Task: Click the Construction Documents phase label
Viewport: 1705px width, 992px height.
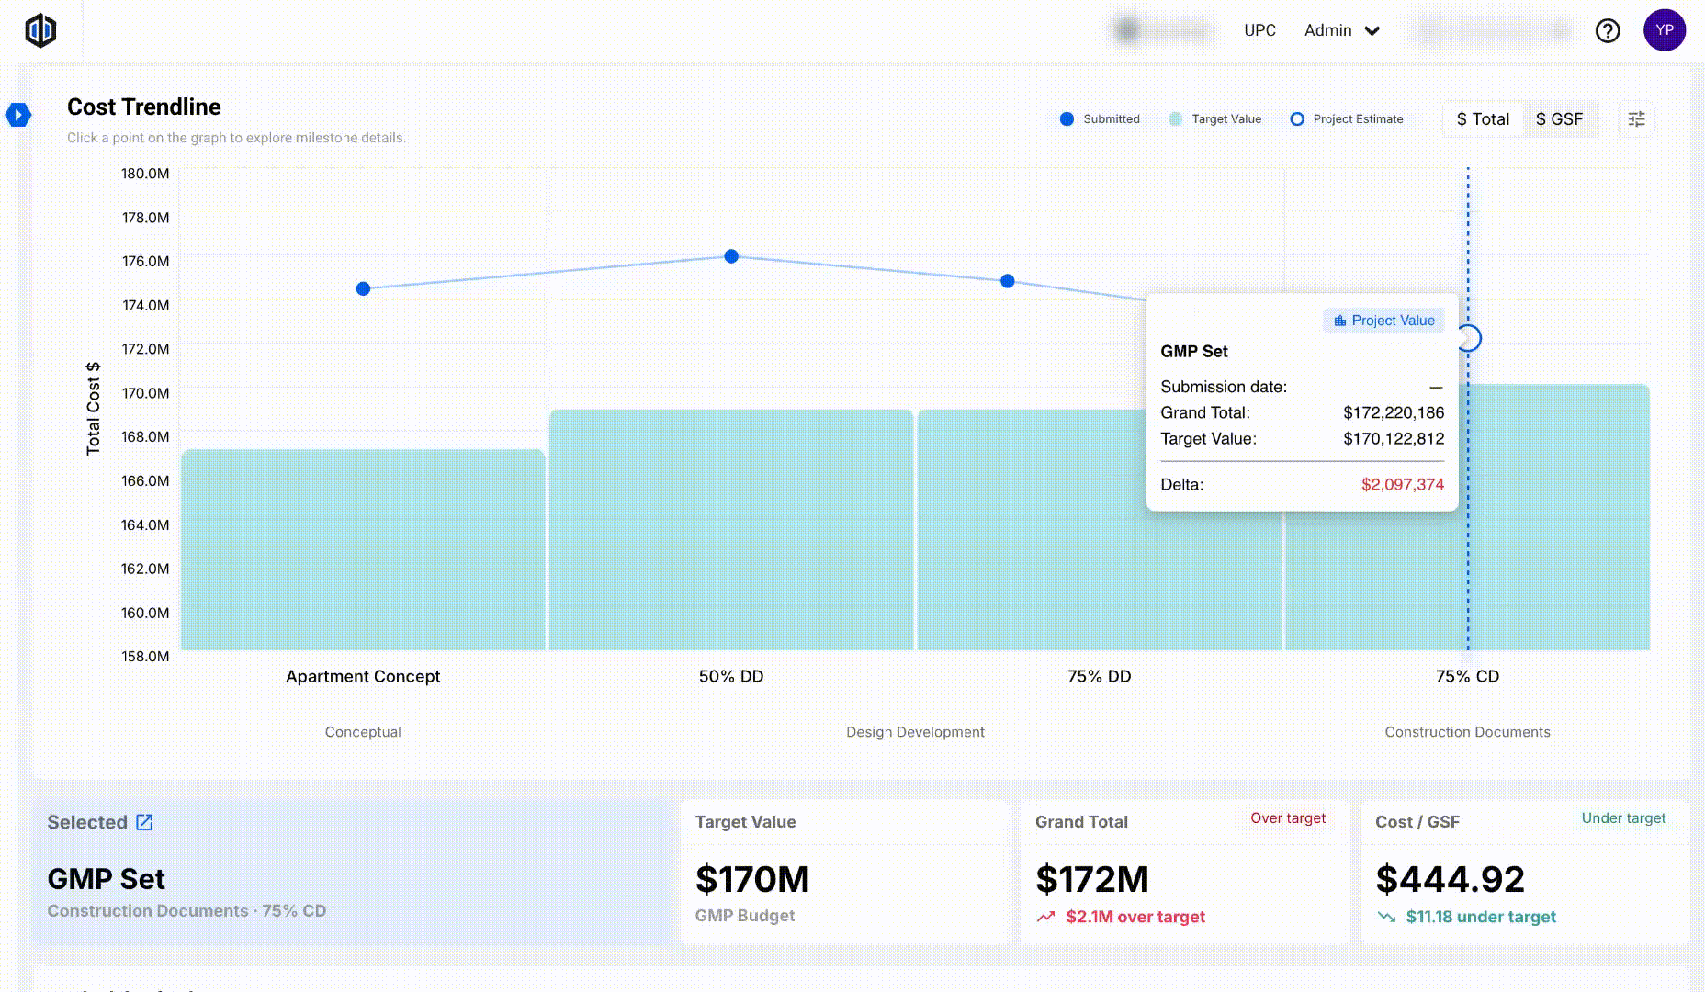Action: click(1467, 732)
